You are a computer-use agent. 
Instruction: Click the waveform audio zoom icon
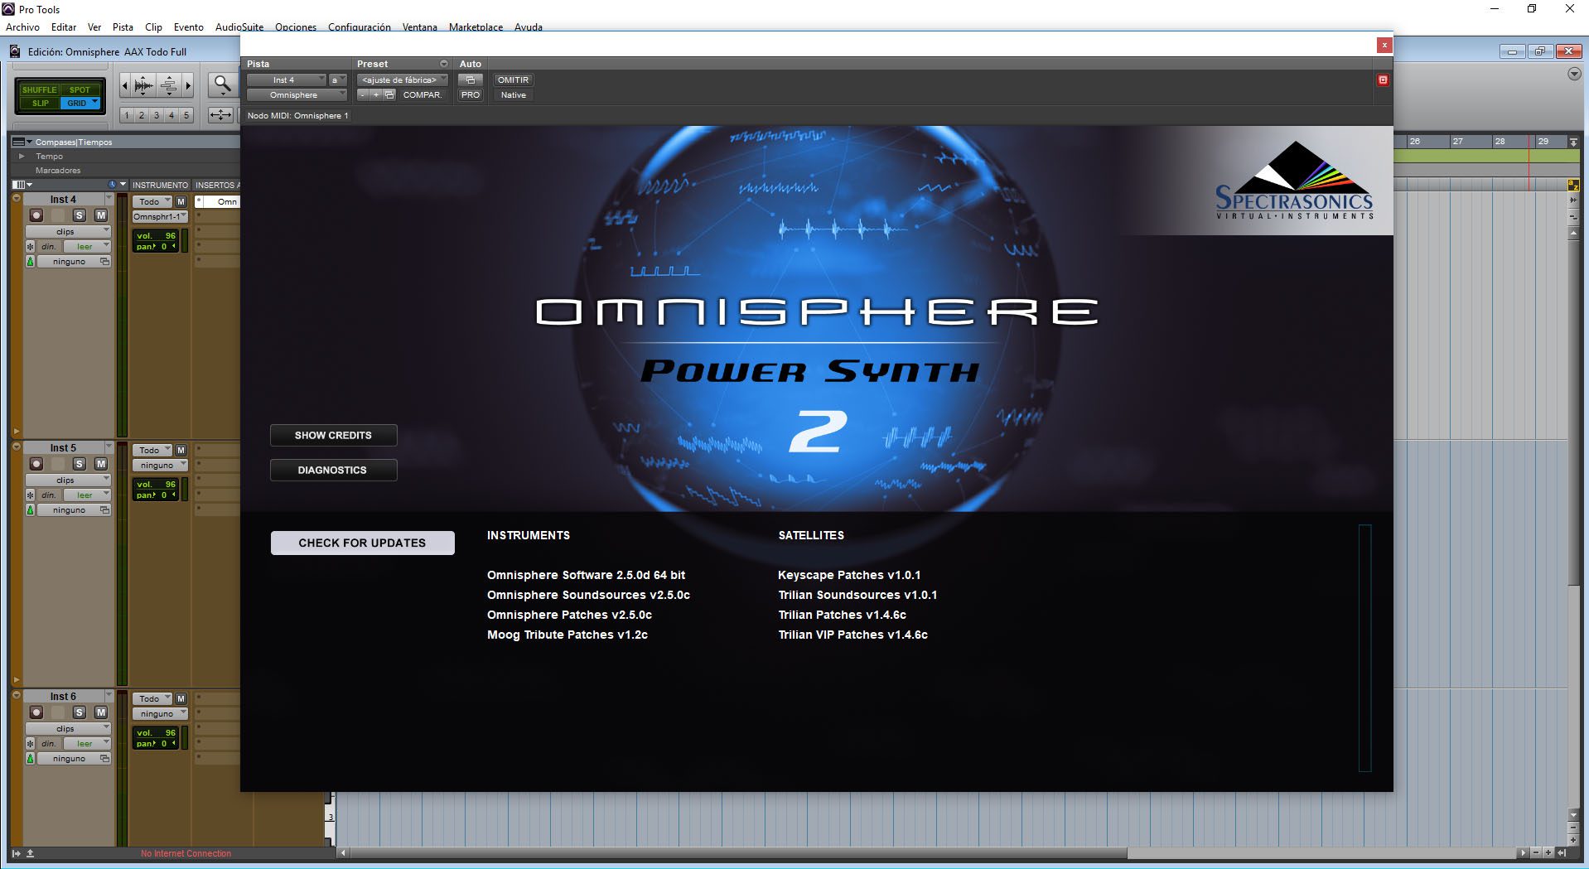coord(143,84)
